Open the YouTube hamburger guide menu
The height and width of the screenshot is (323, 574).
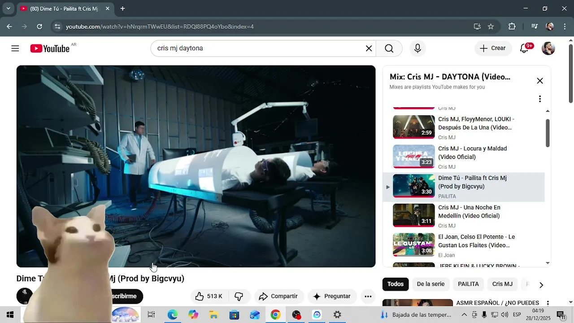[15, 48]
